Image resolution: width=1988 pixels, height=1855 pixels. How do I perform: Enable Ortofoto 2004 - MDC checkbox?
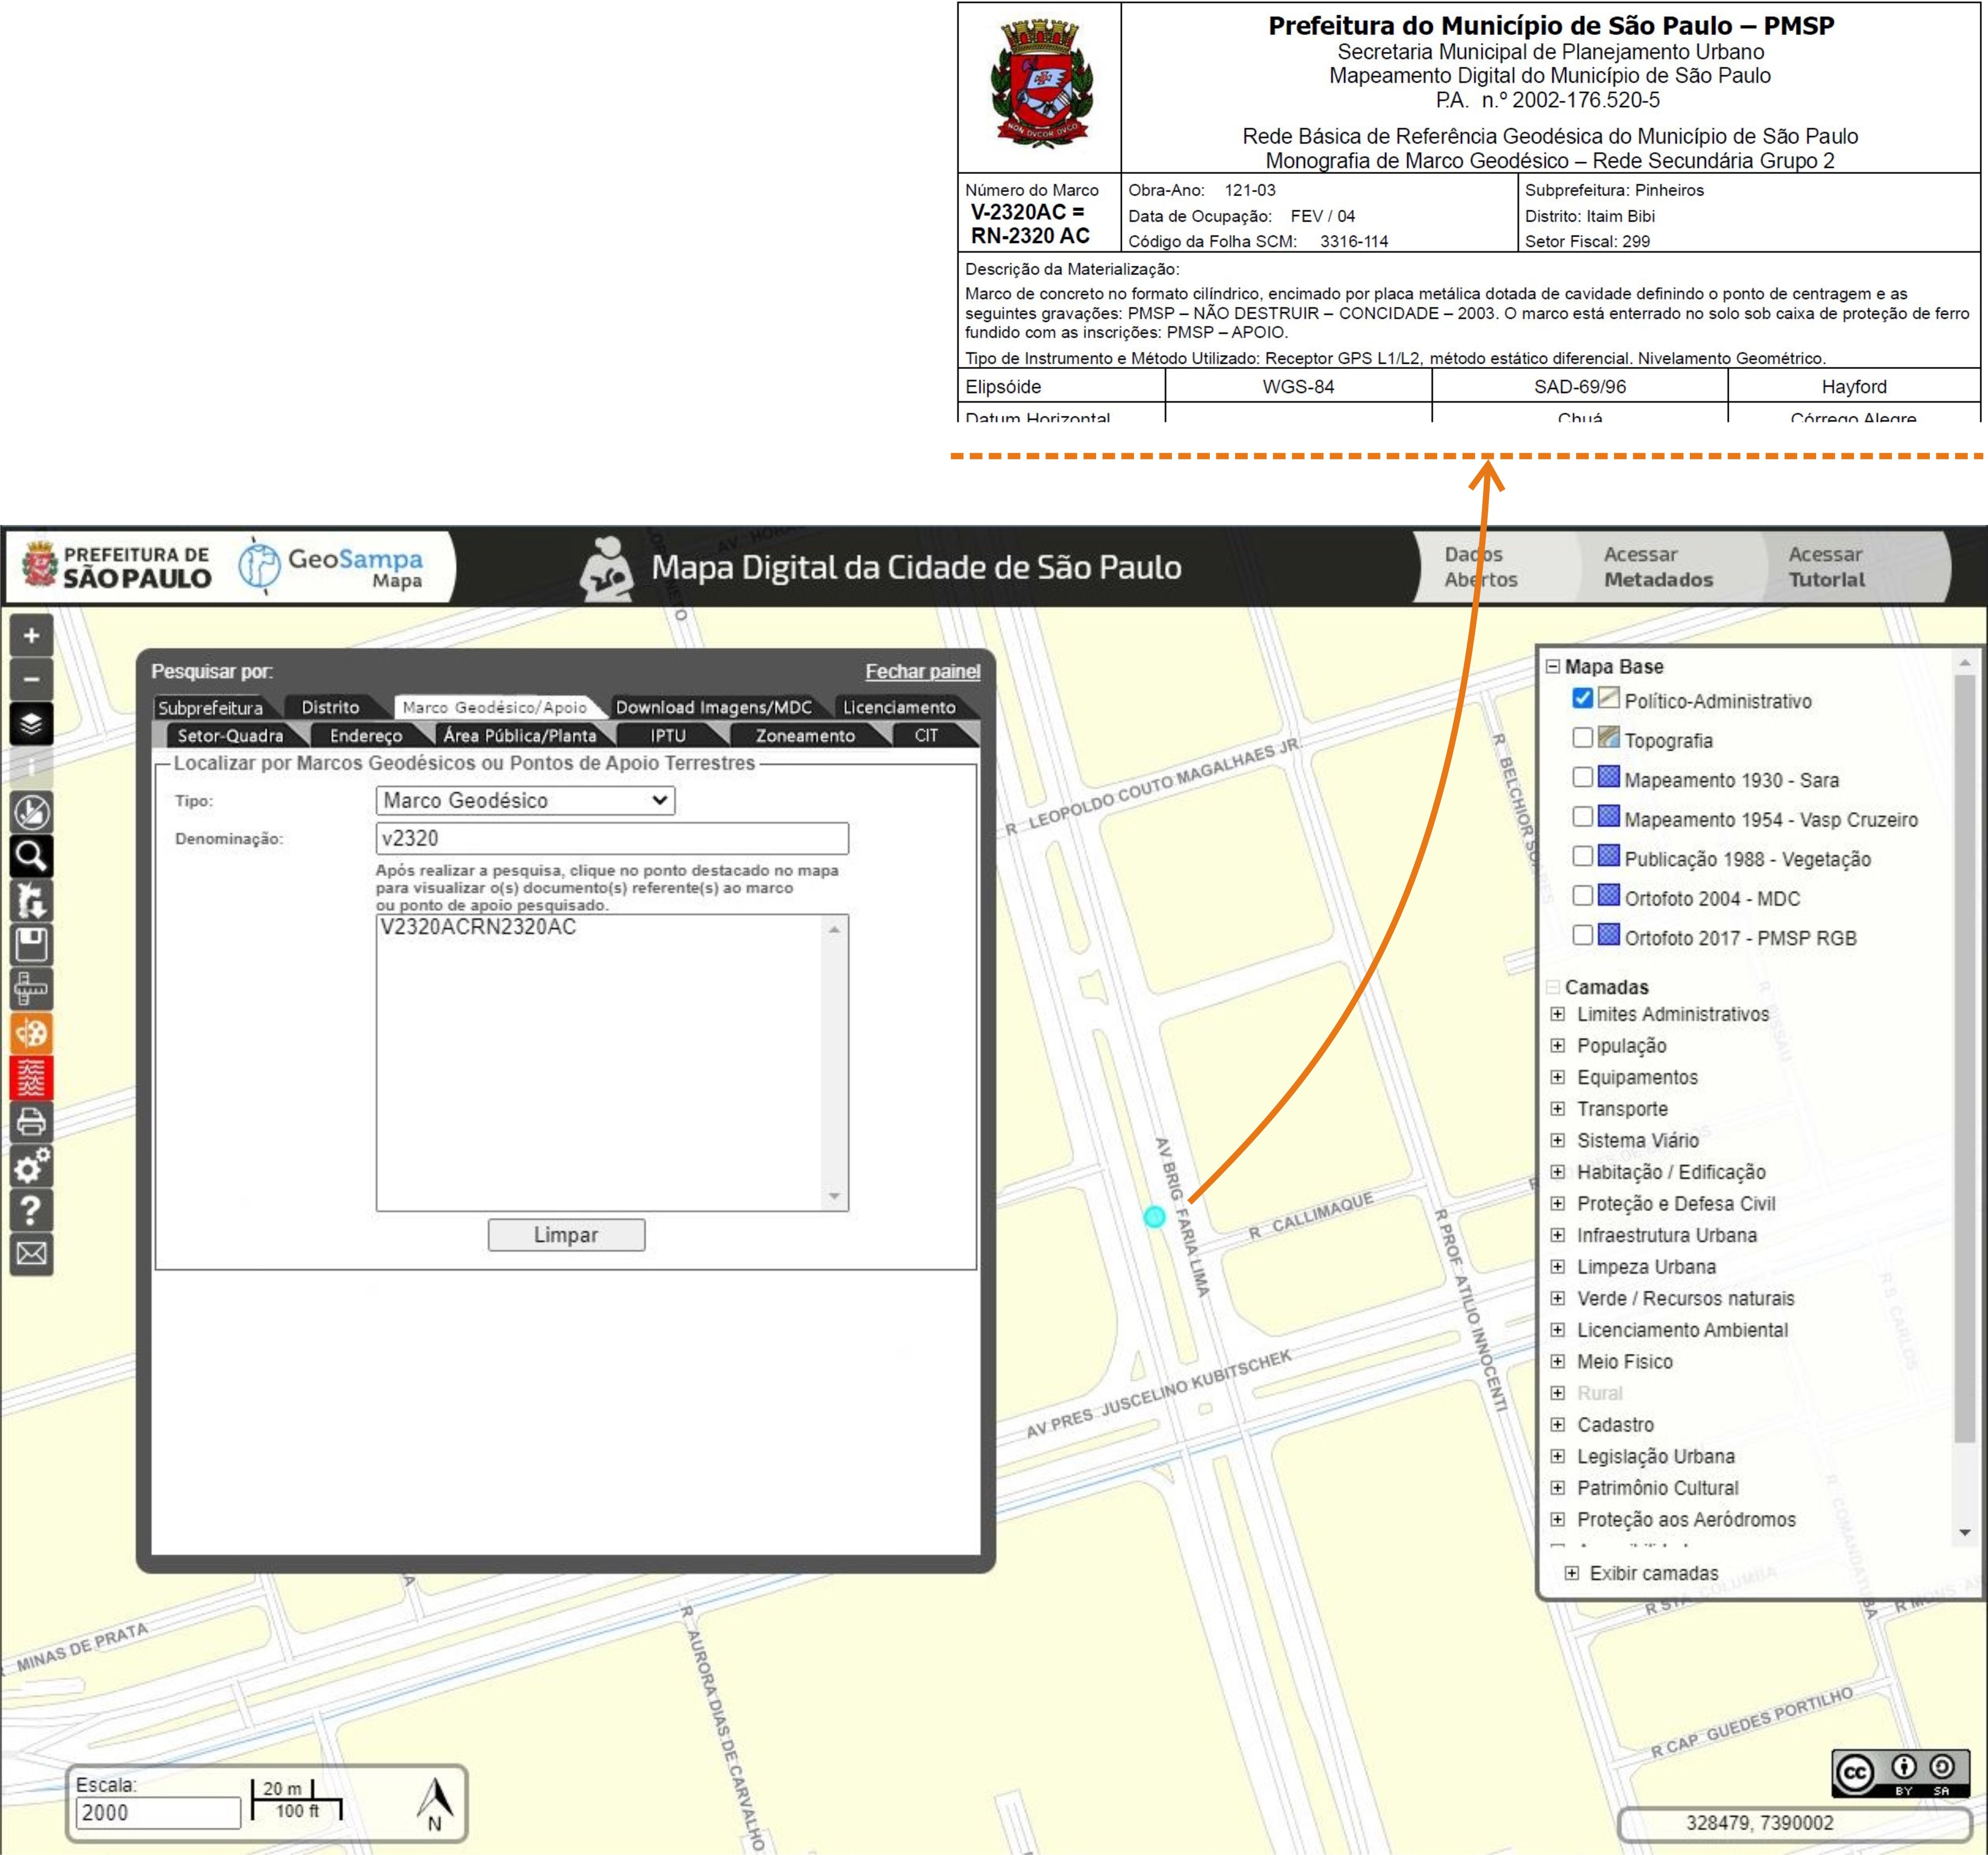pyautogui.click(x=1582, y=895)
